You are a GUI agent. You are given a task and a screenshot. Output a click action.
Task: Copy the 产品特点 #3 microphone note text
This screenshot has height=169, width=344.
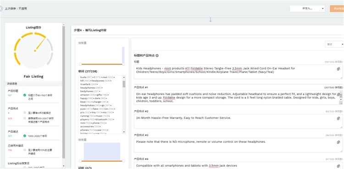tap(338, 142)
